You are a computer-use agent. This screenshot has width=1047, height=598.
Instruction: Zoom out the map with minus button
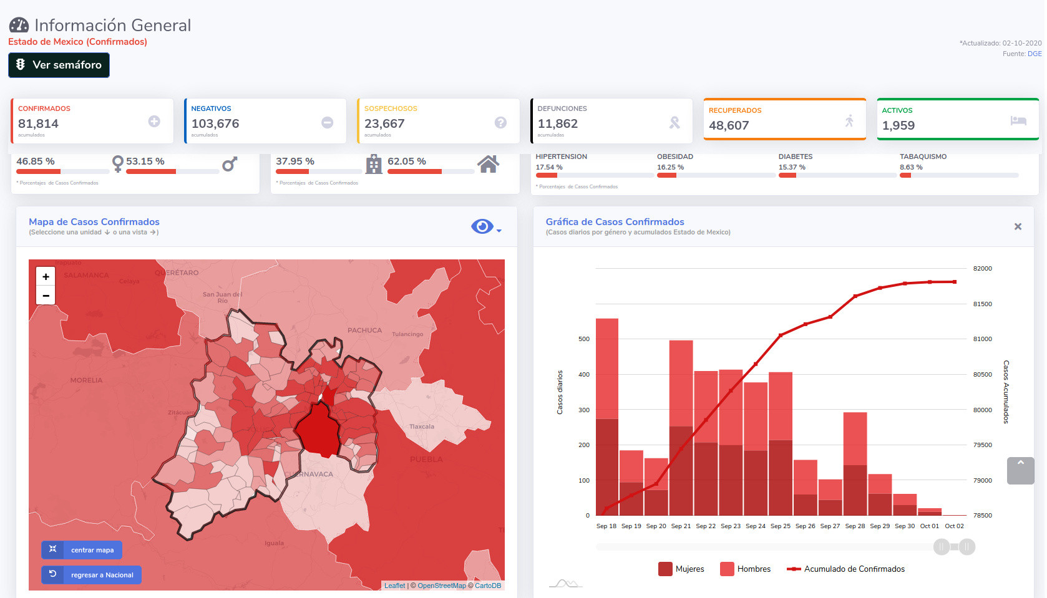(x=46, y=296)
